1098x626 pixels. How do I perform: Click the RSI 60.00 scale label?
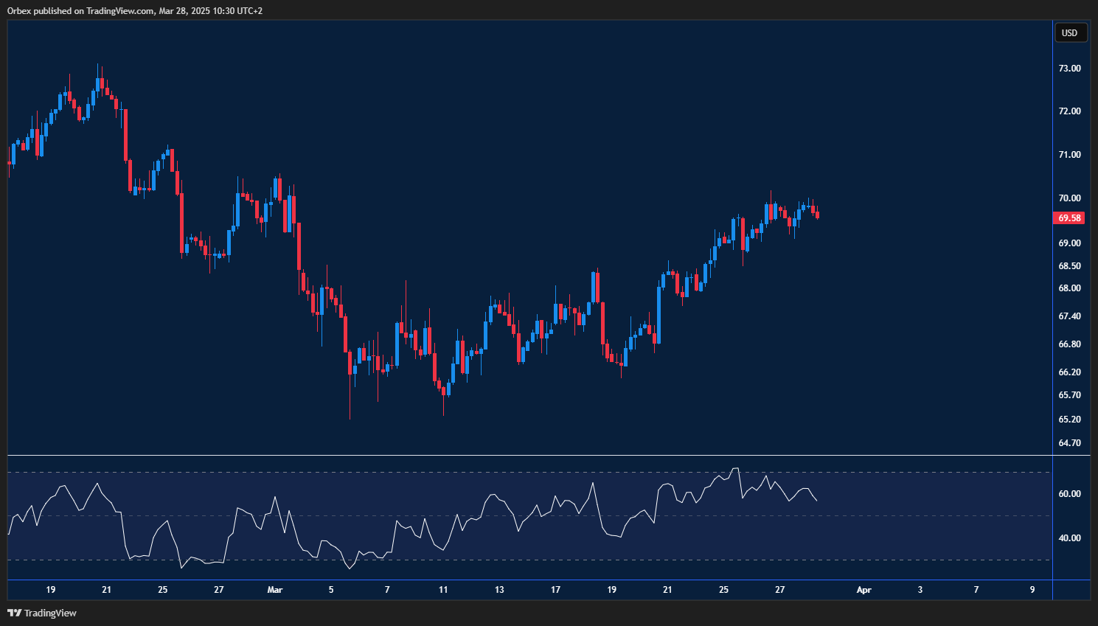click(1069, 494)
